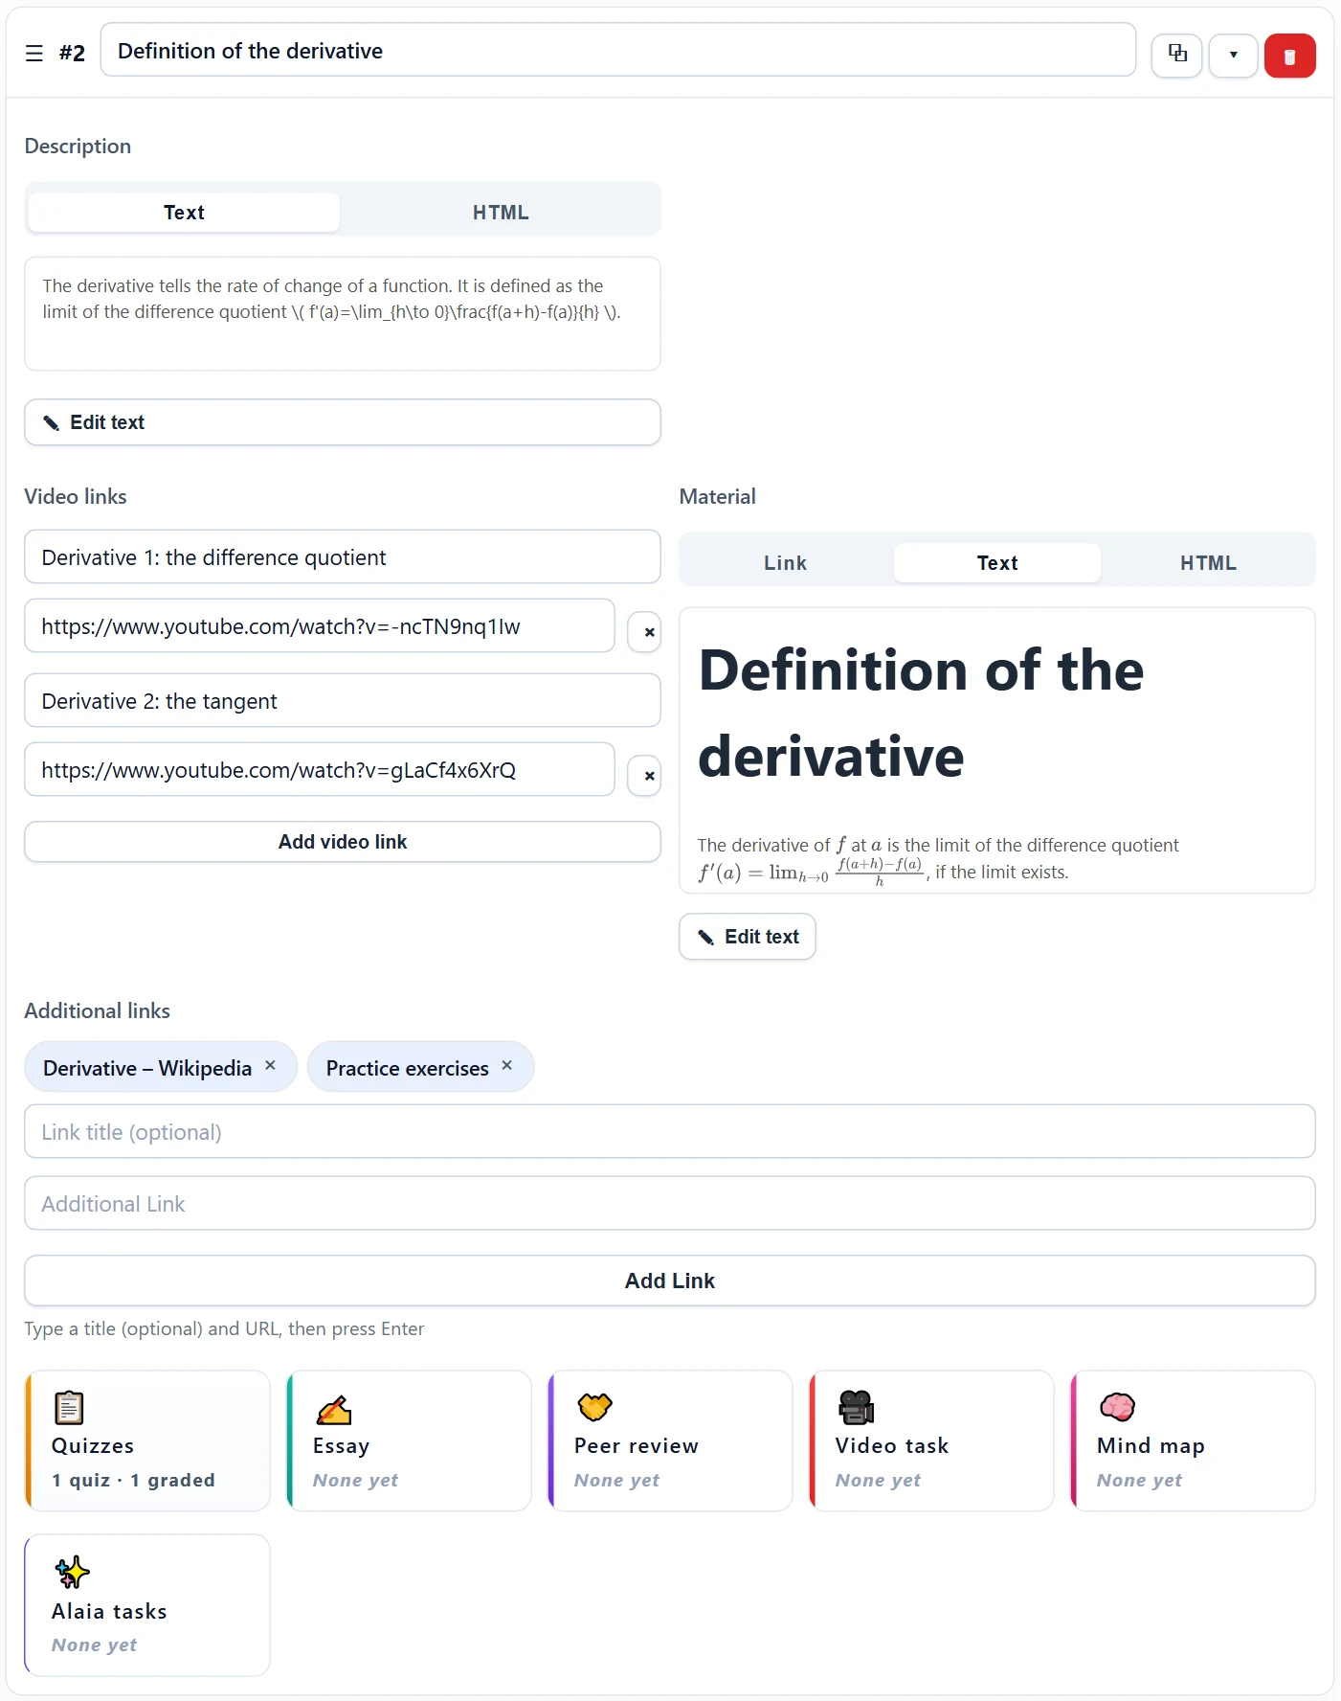Select the HTML tab under Material
Viewport: 1341px width, 1701px height.
coord(1208,563)
